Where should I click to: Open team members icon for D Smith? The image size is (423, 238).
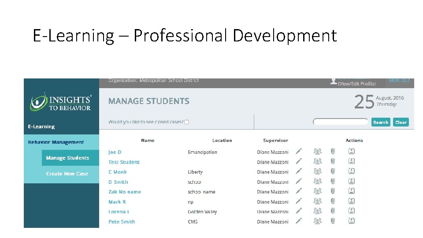point(318,181)
